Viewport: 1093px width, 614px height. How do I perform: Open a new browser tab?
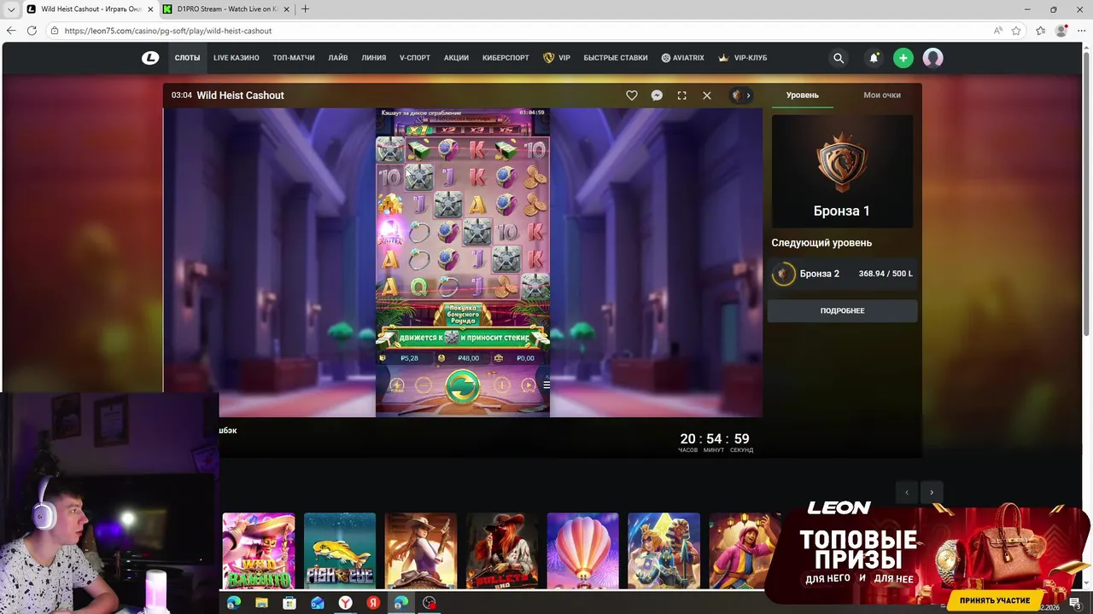(x=305, y=9)
